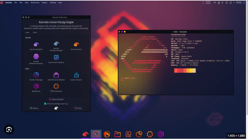Viewport: 248px width, 139px height.
Task: Click the red eagle Garuda Welcome dock icon
Action: tap(85, 134)
